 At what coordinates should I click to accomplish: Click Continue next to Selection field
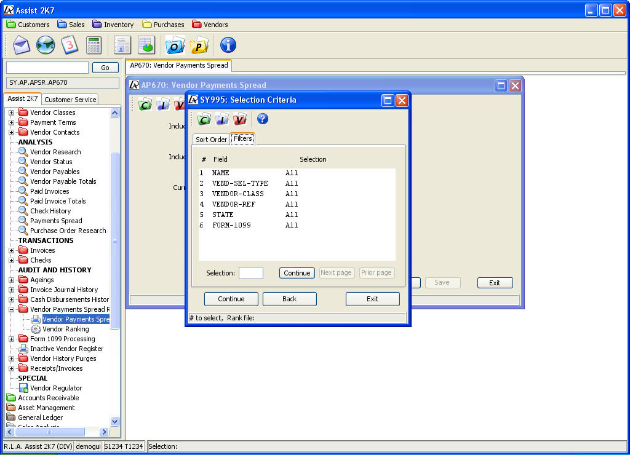pos(297,273)
